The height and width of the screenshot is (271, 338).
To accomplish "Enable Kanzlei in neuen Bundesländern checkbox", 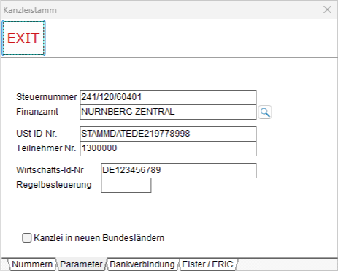I will click(27, 238).
